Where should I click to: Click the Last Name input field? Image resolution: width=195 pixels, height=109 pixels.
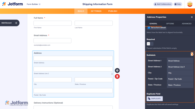coord(94,23)
